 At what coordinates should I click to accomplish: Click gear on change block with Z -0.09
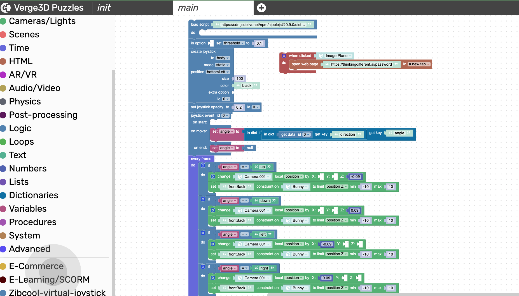tap(213, 176)
